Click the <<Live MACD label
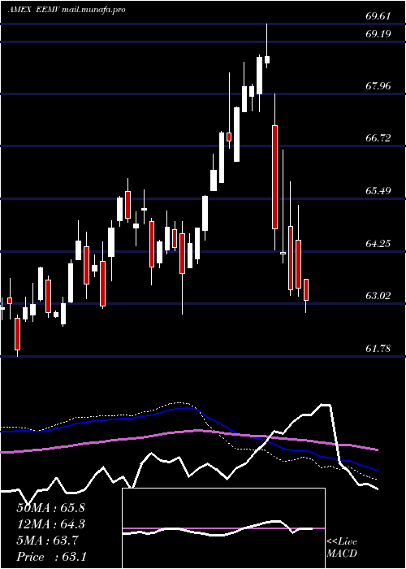 coord(342,547)
